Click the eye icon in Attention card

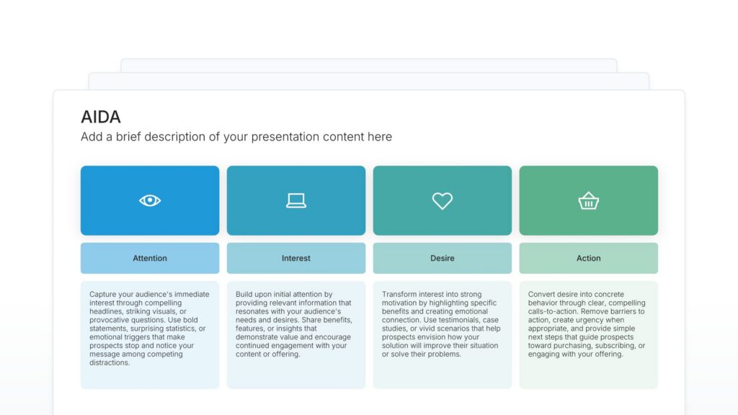tap(150, 200)
